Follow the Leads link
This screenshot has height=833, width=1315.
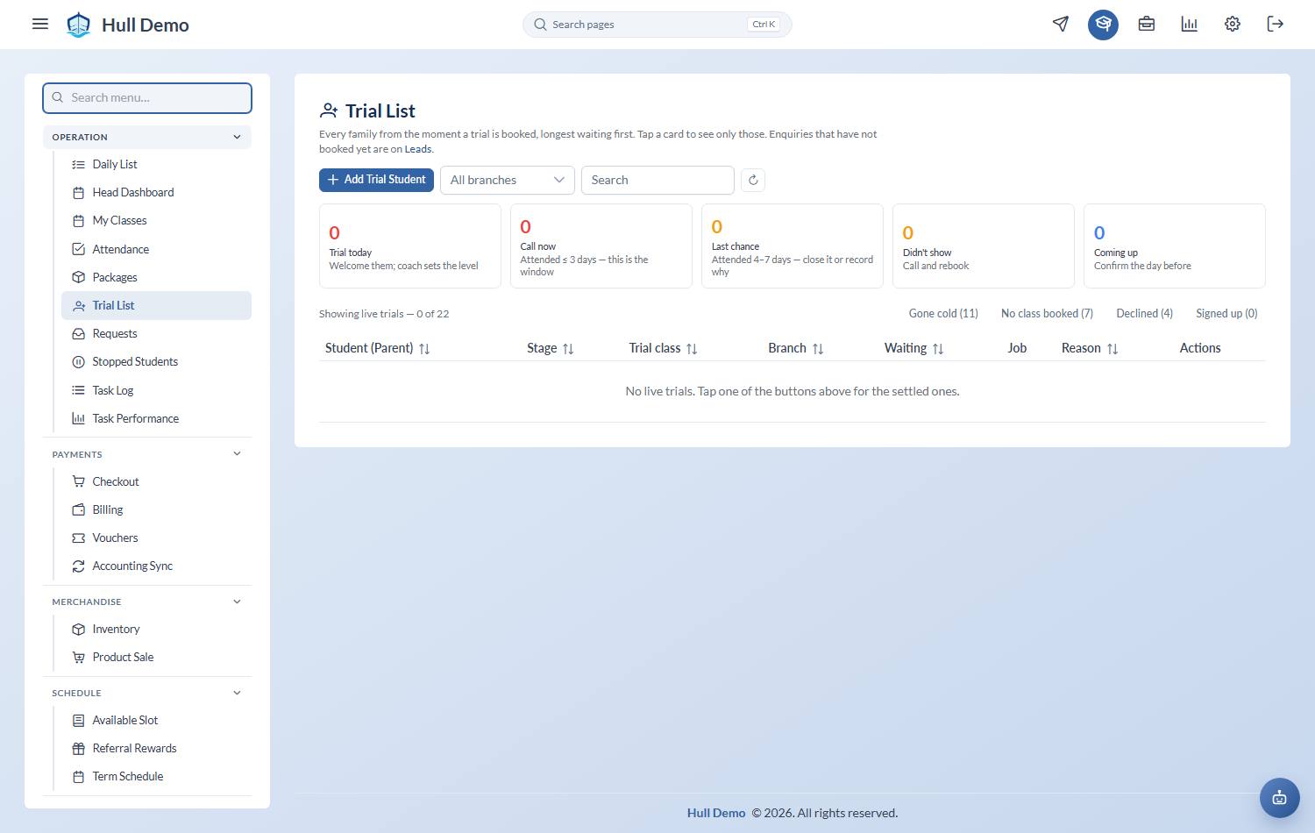[417, 149]
